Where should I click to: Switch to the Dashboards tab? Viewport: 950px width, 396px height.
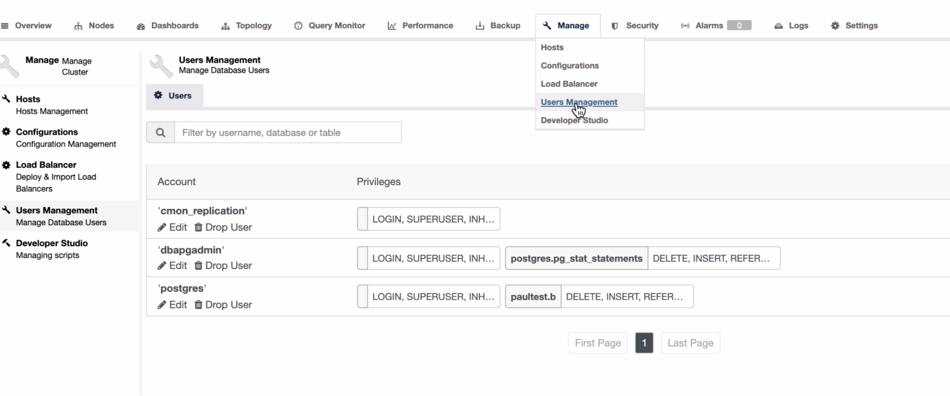point(168,26)
